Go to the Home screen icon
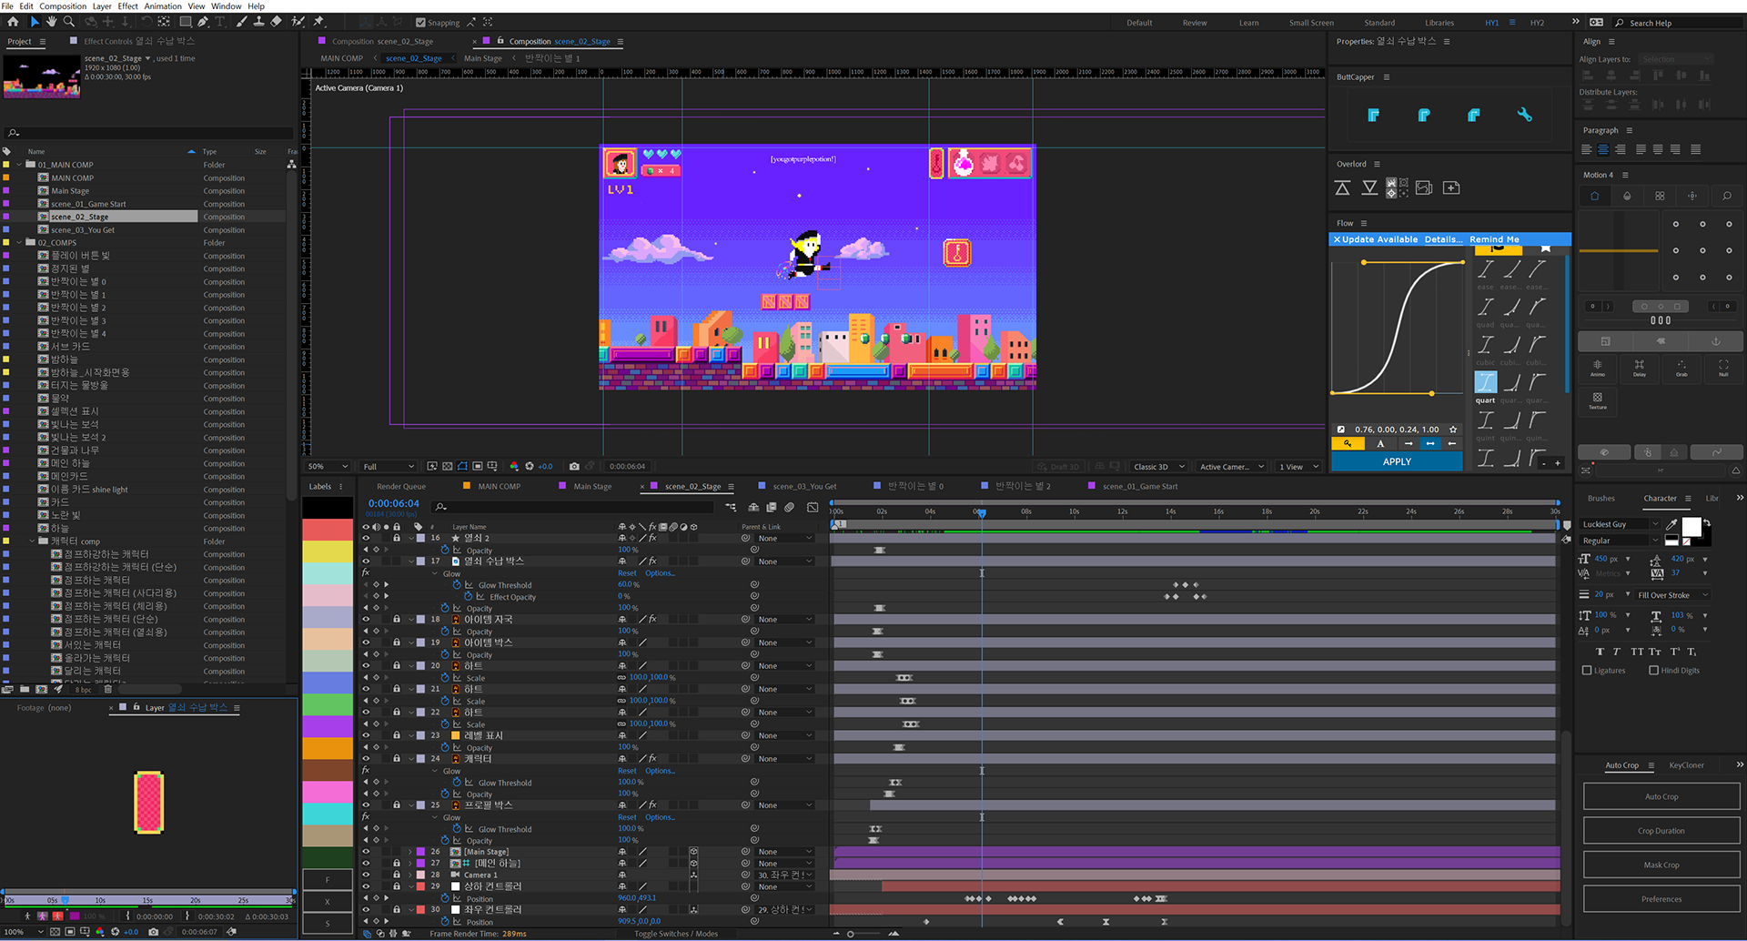 [13, 22]
